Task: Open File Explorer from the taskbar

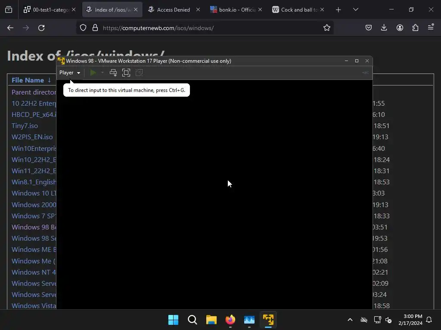Action: (211, 320)
